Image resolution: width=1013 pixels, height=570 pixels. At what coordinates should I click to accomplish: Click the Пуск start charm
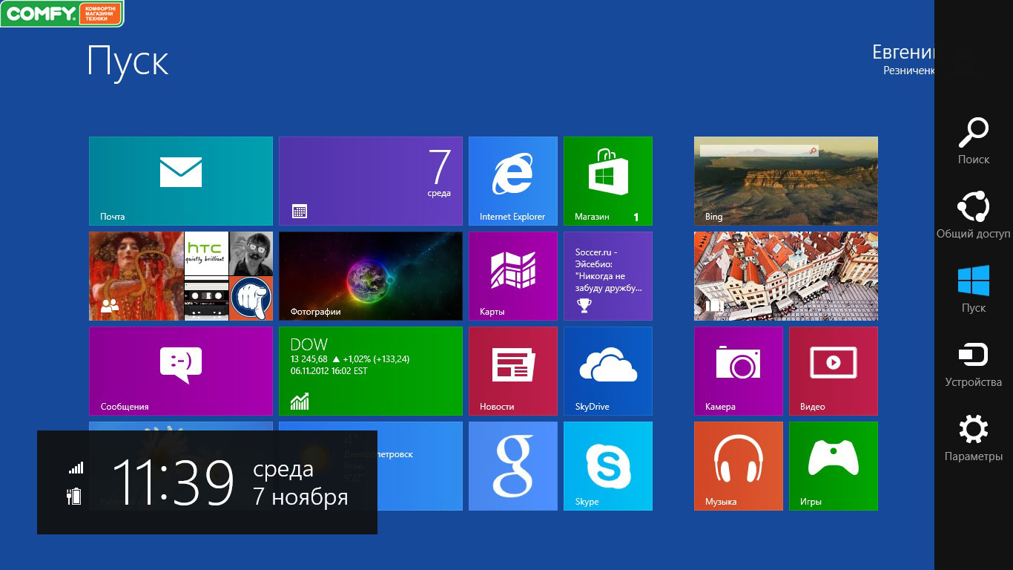point(974,289)
